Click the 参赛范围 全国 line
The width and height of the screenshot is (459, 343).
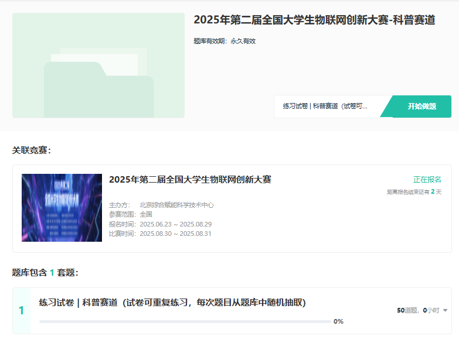coord(130,214)
